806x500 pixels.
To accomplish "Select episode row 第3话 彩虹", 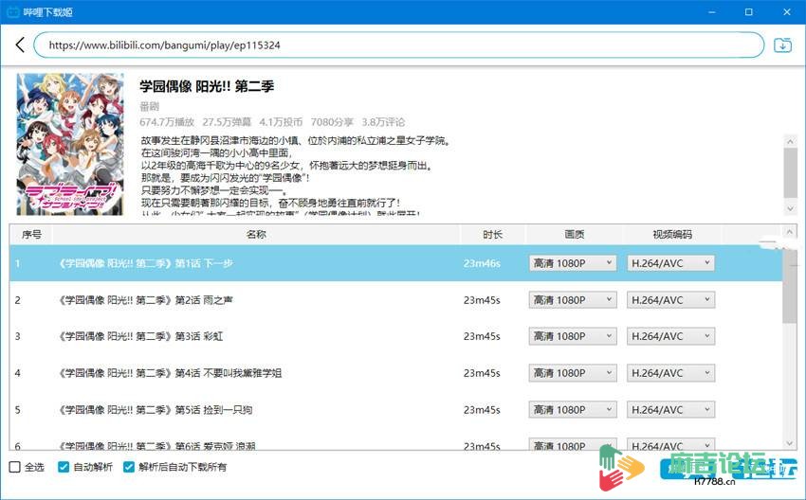I will [395, 336].
